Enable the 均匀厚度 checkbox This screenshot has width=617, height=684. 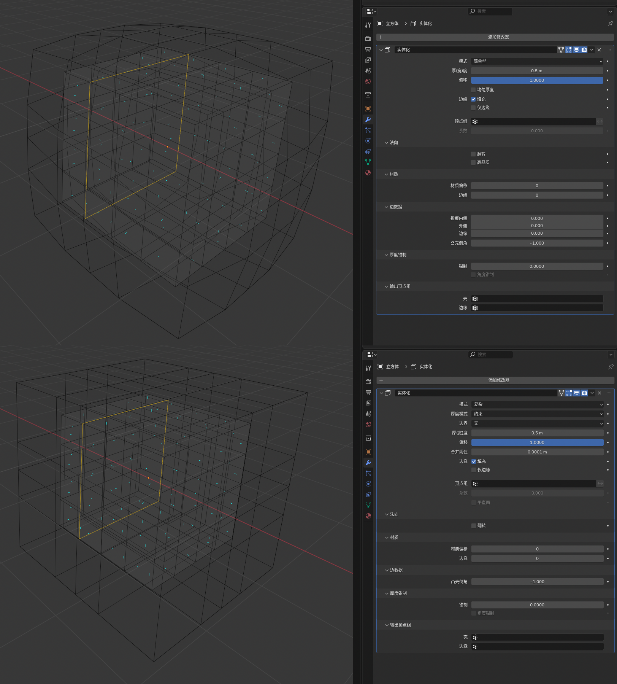(473, 90)
